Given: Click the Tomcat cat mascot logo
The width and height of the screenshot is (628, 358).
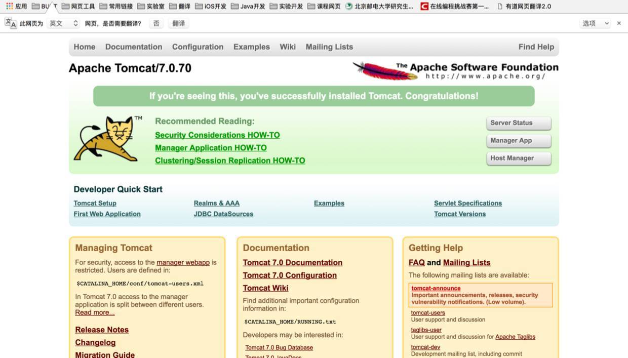Looking at the screenshot, I should pyautogui.click(x=107, y=138).
